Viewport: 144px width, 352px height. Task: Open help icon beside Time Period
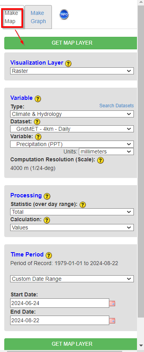[49, 255]
